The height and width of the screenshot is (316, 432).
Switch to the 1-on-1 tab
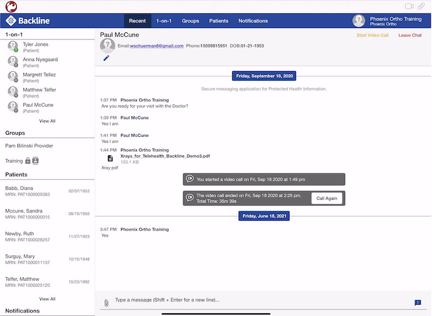click(164, 20)
